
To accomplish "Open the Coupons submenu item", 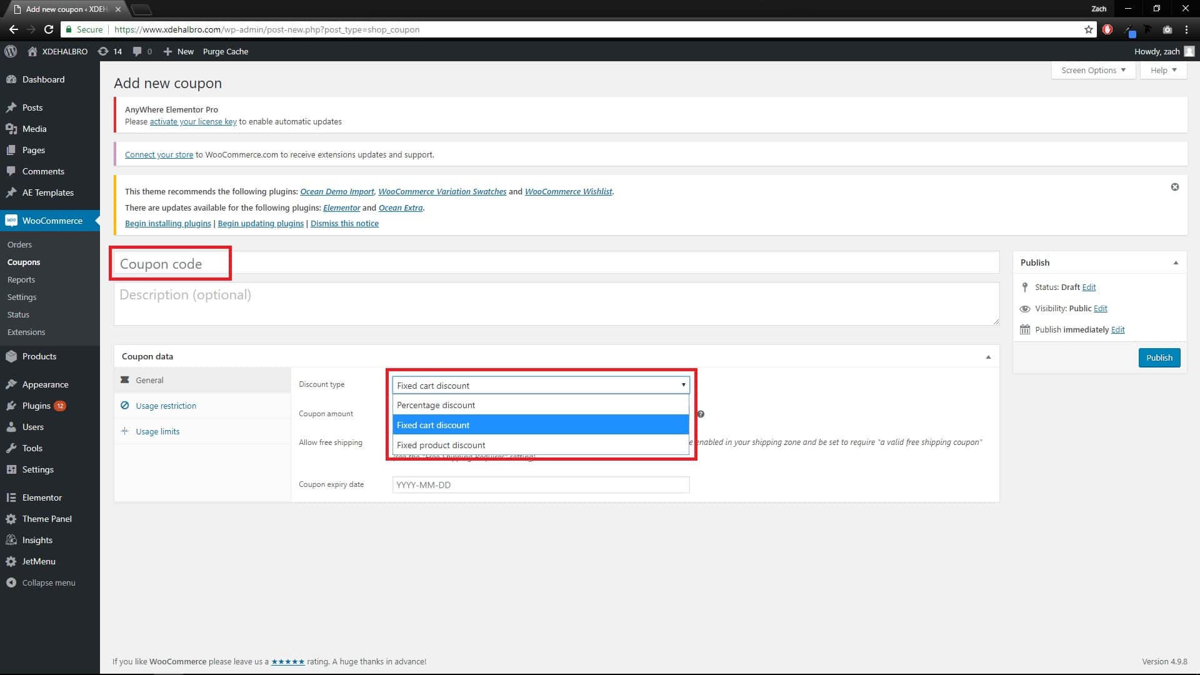I will (x=24, y=262).
